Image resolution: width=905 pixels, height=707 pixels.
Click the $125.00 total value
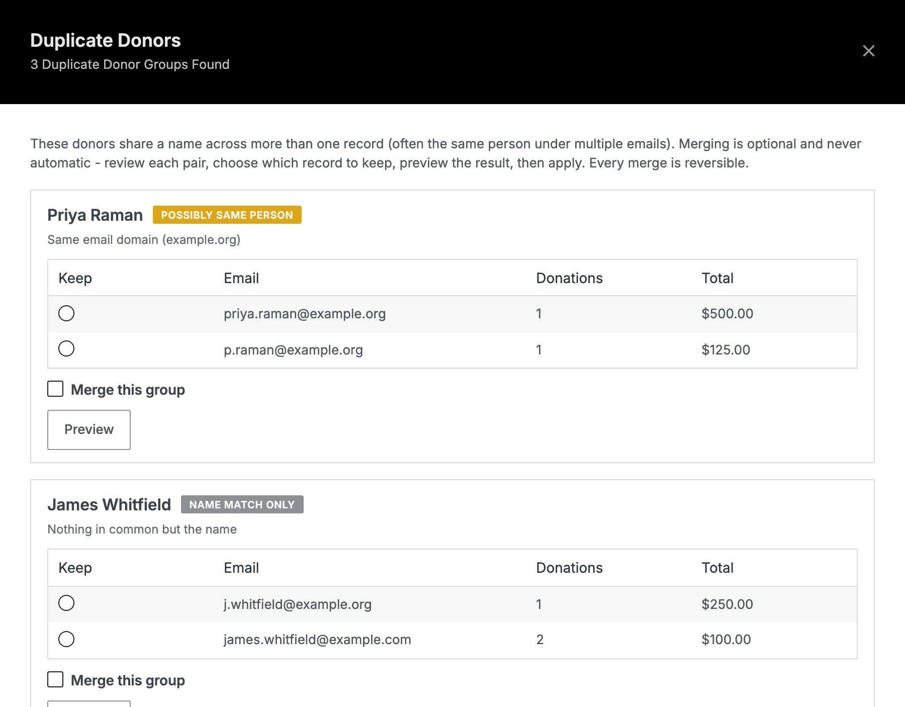coord(726,350)
